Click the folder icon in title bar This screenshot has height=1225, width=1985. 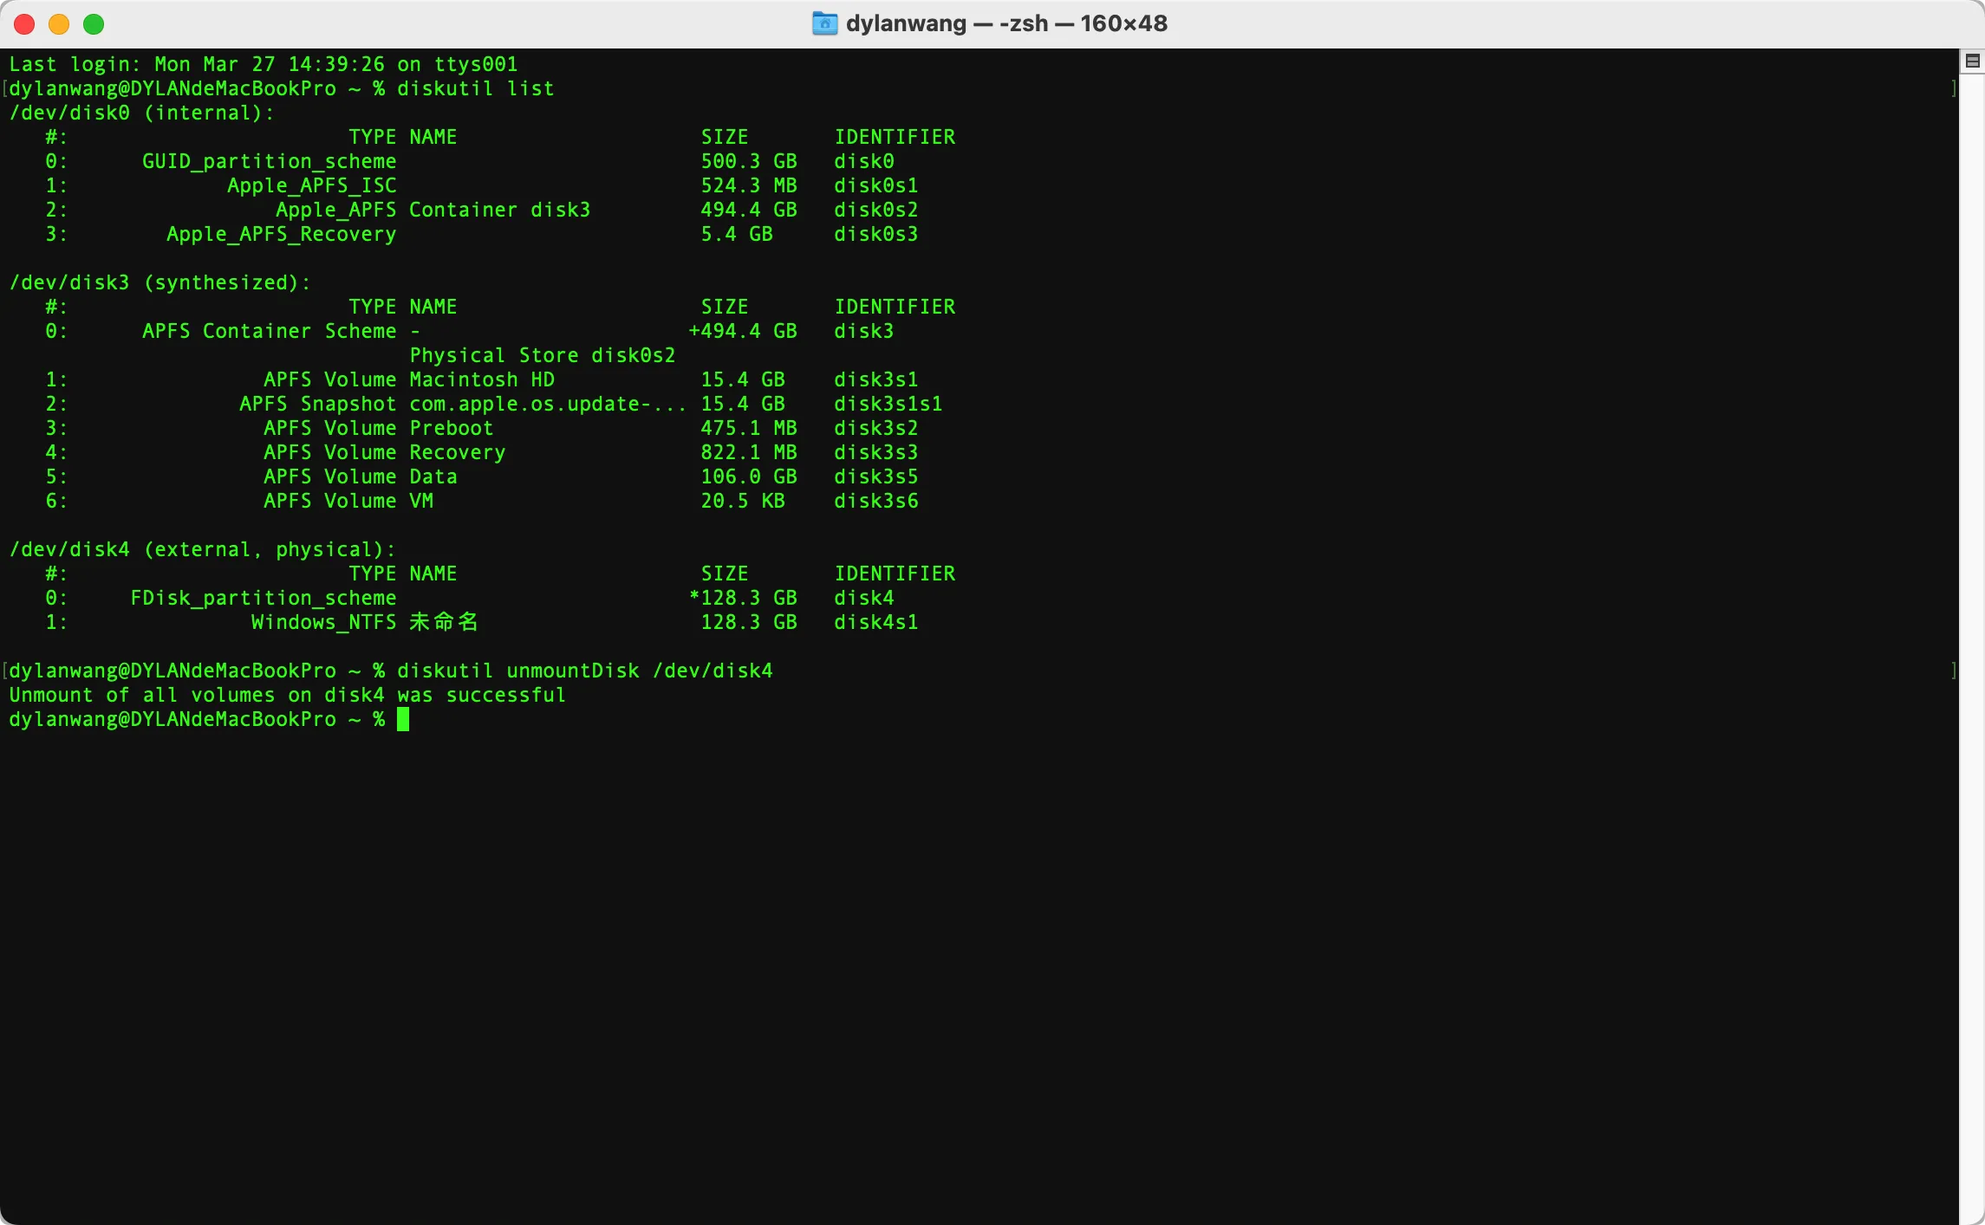coord(824,23)
